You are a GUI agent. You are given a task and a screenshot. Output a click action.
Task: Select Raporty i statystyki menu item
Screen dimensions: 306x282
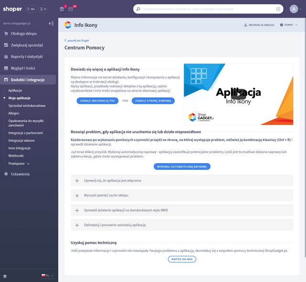click(27, 56)
